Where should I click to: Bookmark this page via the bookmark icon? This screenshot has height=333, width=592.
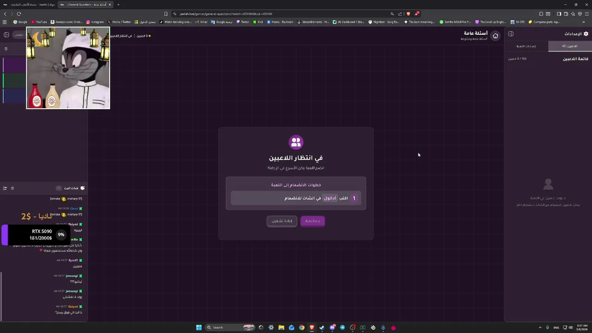pyautogui.click(x=166, y=14)
